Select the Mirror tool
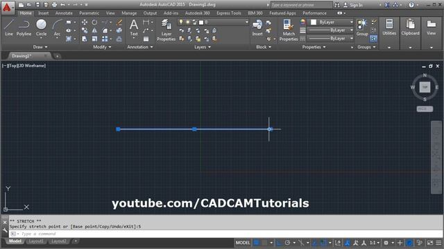 point(94,30)
